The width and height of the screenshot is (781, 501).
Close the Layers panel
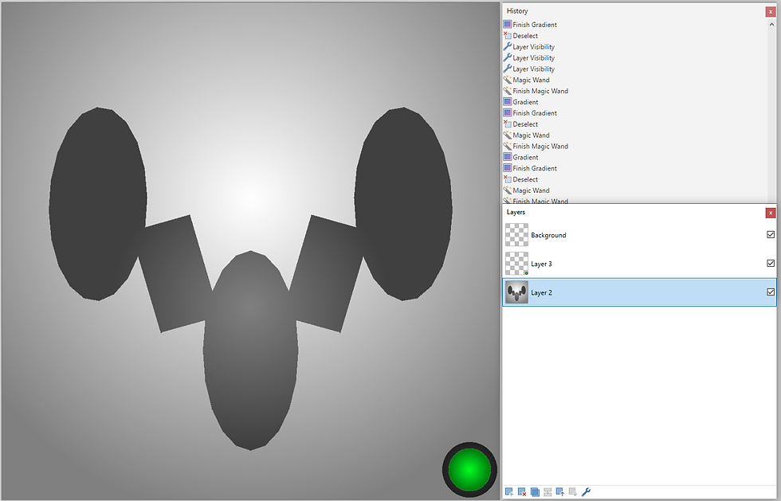tap(771, 213)
